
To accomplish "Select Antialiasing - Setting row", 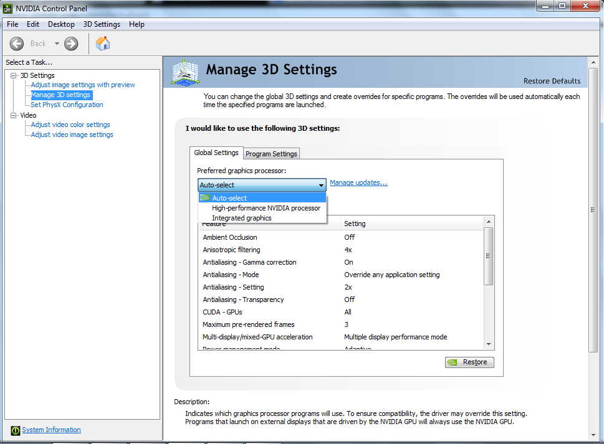I will [341, 287].
